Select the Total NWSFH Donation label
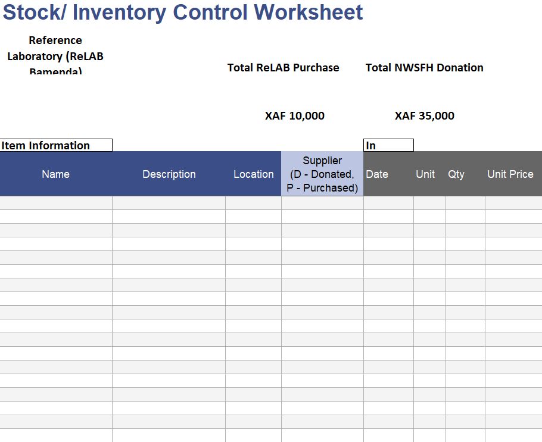Image resolution: width=542 pixels, height=442 pixels. pyautogui.click(x=424, y=68)
